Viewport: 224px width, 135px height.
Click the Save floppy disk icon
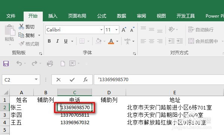6,64
